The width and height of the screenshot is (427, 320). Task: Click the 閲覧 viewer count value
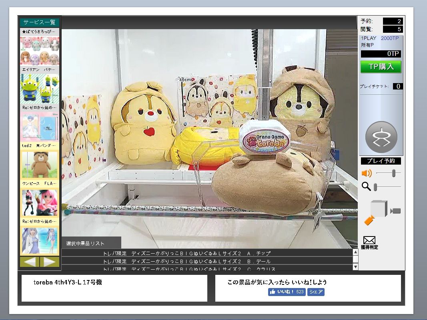393,29
